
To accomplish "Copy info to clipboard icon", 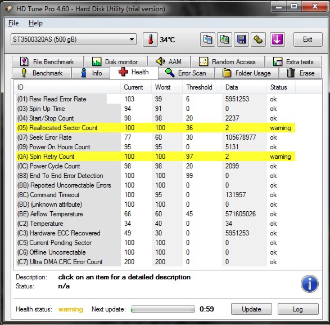I will 207,39.
